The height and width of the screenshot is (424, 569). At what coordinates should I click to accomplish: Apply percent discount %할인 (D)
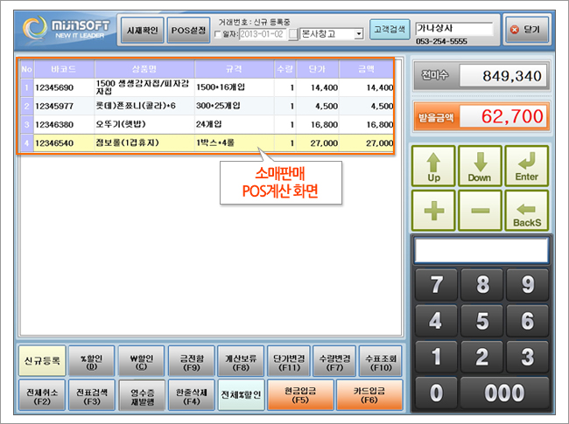click(x=91, y=362)
